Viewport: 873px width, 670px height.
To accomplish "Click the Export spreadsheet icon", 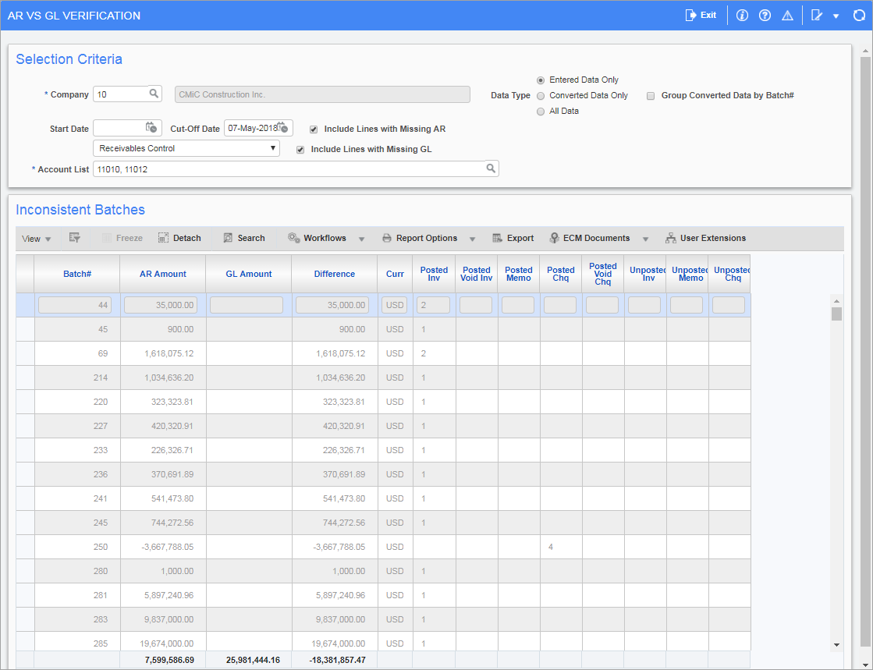I will tap(497, 238).
